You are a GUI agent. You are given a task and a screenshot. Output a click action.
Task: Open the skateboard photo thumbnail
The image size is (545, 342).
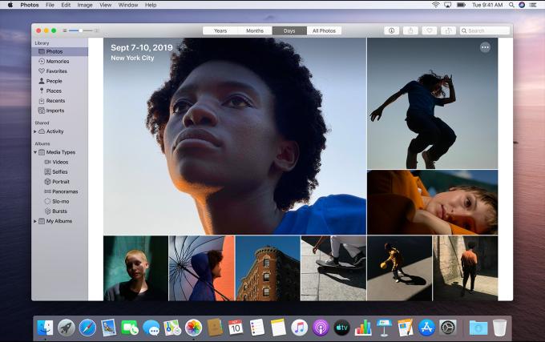(333, 268)
